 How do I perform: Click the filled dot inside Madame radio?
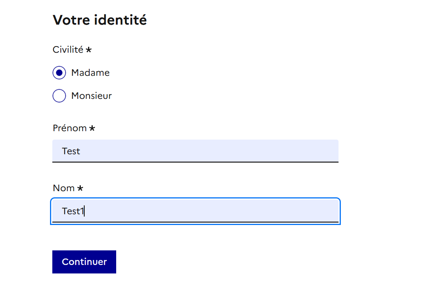click(x=59, y=73)
